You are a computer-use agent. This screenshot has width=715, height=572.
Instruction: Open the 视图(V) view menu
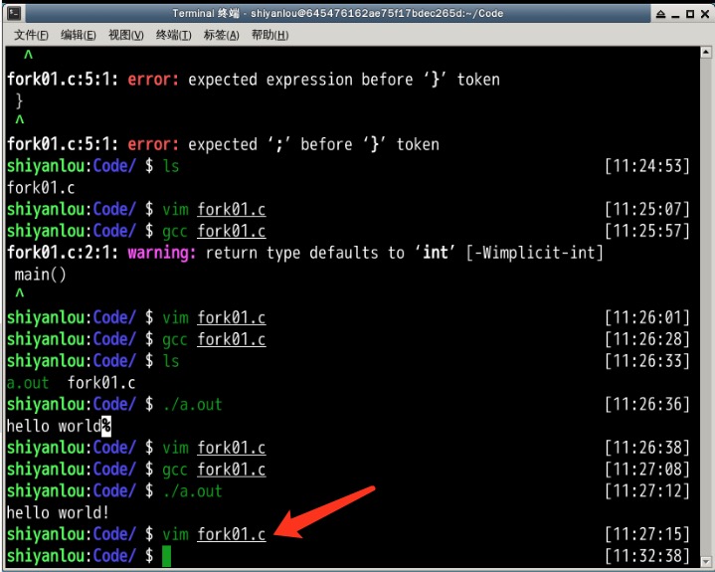pyautogui.click(x=126, y=35)
